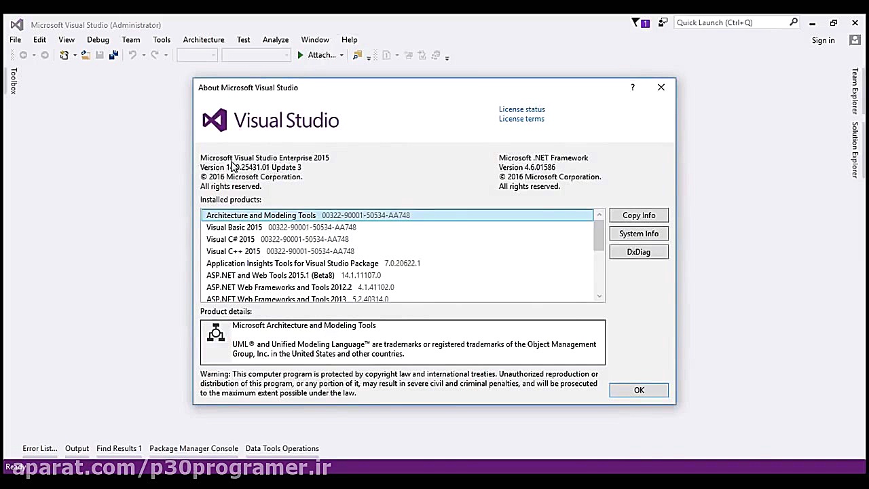Click the Architecture and Modeling Tools product icon
Viewport: 869px width, 489px height.
[x=216, y=333]
